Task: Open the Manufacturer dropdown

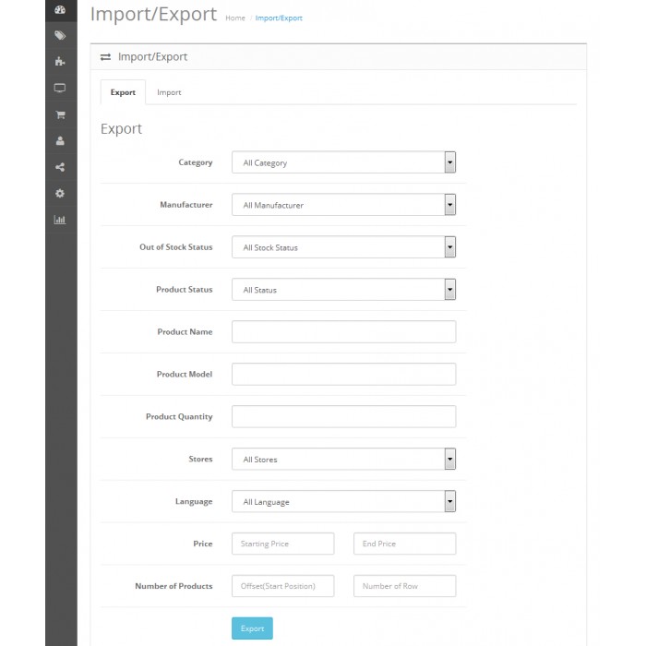Action: coord(343,205)
